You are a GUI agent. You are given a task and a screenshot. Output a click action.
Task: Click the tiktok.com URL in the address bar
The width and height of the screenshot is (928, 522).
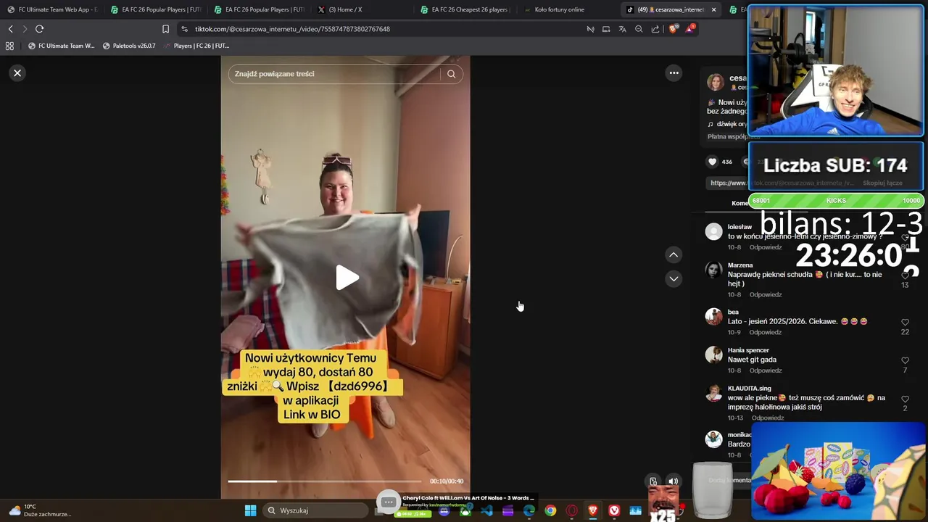[x=292, y=29]
